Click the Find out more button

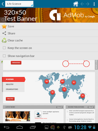pos(16,63)
